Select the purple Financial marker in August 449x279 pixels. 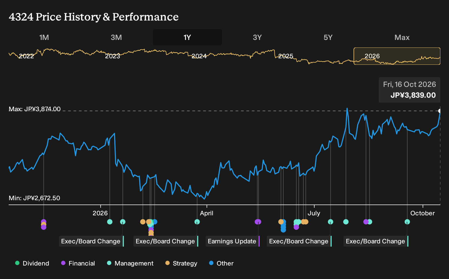366,222
